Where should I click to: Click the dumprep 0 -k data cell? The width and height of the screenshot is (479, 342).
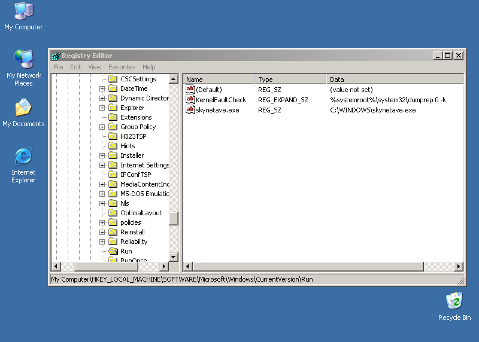tap(388, 100)
